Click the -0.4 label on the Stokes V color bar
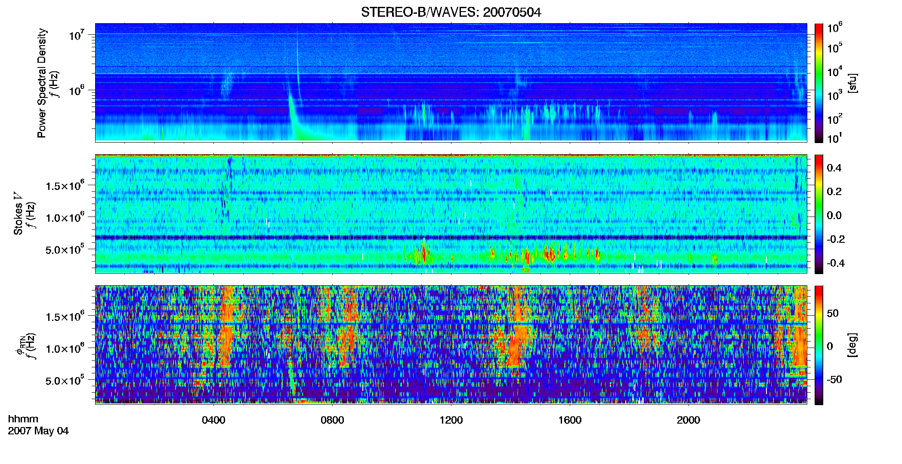 point(836,263)
